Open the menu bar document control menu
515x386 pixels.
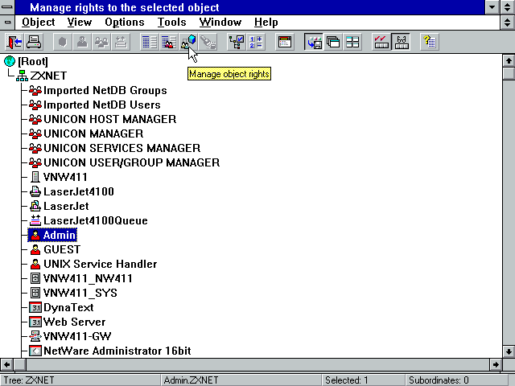click(7, 23)
